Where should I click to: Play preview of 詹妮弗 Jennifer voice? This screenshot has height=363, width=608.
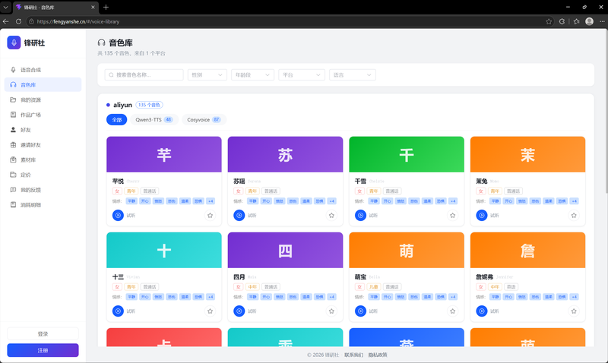(x=482, y=311)
